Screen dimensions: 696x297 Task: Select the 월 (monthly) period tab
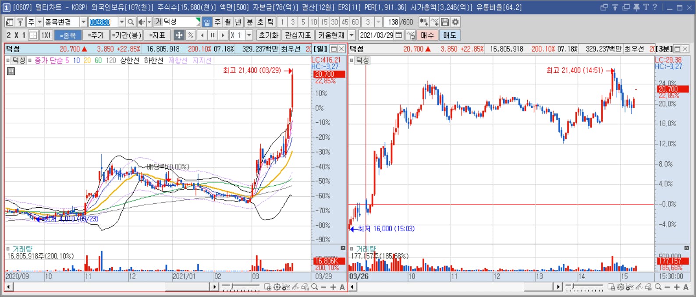(228, 22)
